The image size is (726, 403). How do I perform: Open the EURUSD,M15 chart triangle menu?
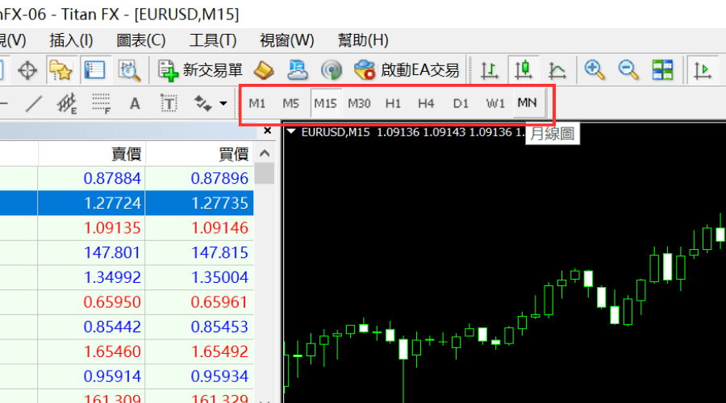coord(292,132)
